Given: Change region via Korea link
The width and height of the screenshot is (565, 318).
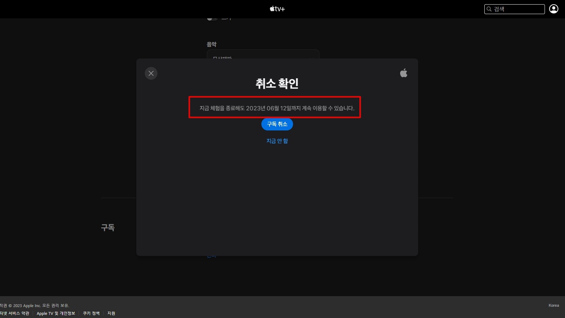Looking at the screenshot, I should tap(554, 305).
